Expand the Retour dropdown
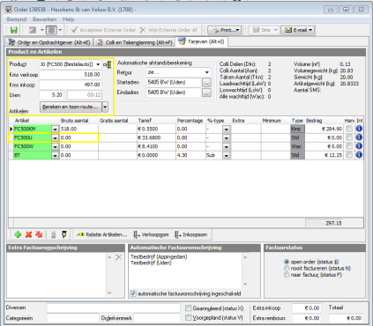The height and width of the screenshot is (326, 373). click(207, 72)
